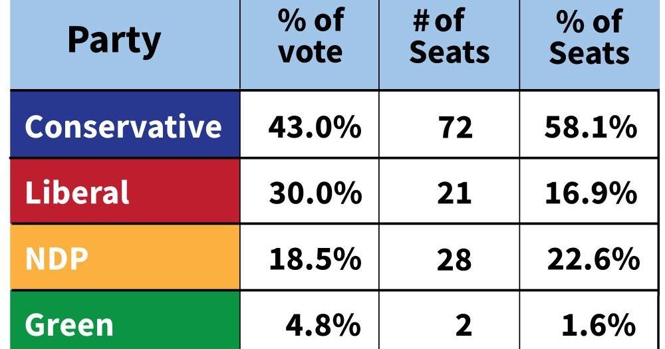
Task: Click the 58.1% seats share cell
Action: [x=589, y=124]
